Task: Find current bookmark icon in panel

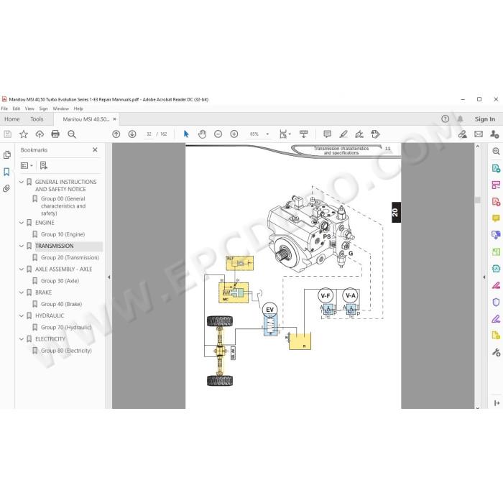Action: tap(44, 165)
